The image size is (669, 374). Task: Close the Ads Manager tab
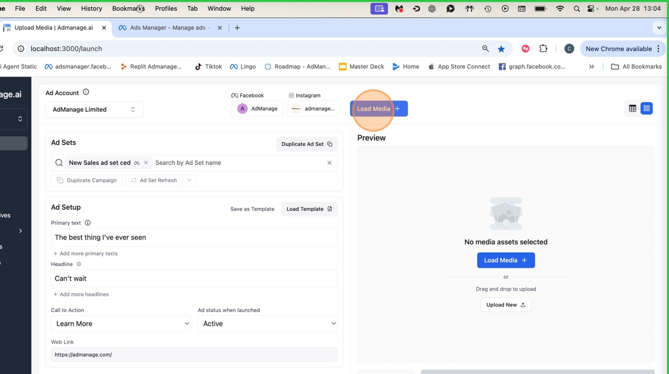coord(220,27)
